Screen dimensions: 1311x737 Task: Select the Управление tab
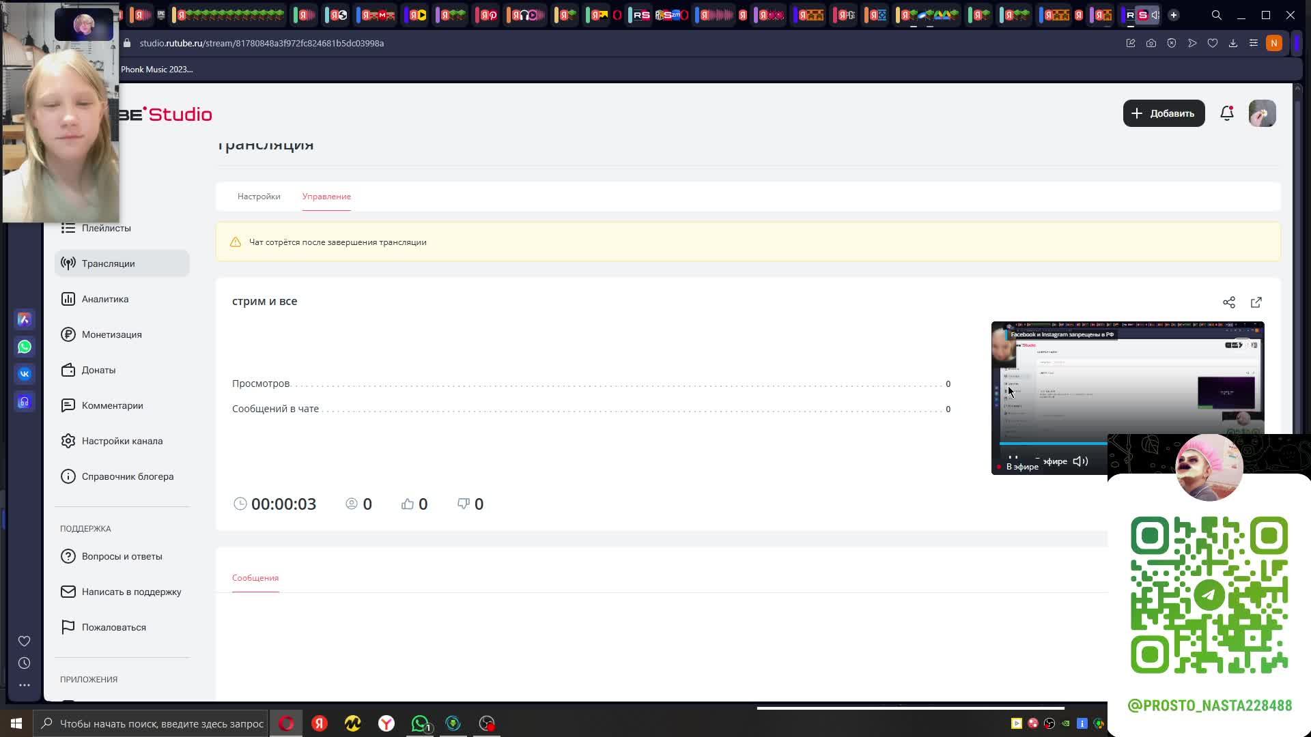(x=326, y=197)
